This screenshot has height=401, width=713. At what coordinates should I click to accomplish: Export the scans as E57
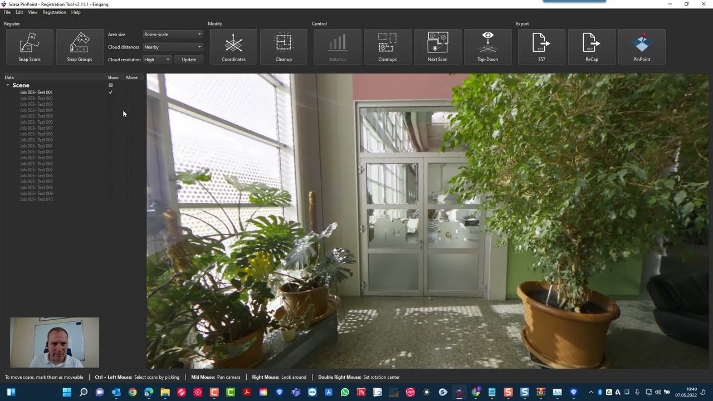coord(541,46)
